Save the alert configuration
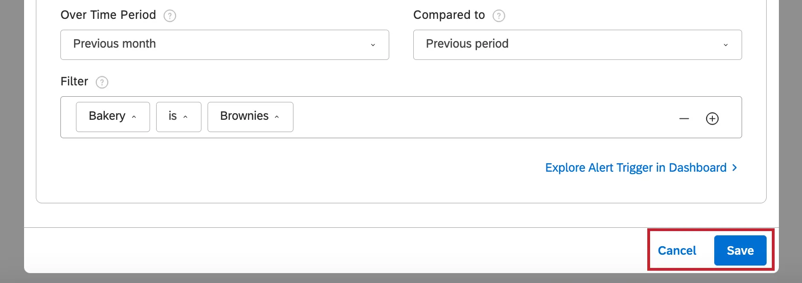Image resolution: width=802 pixels, height=283 pixels. [x=740, y=250]
